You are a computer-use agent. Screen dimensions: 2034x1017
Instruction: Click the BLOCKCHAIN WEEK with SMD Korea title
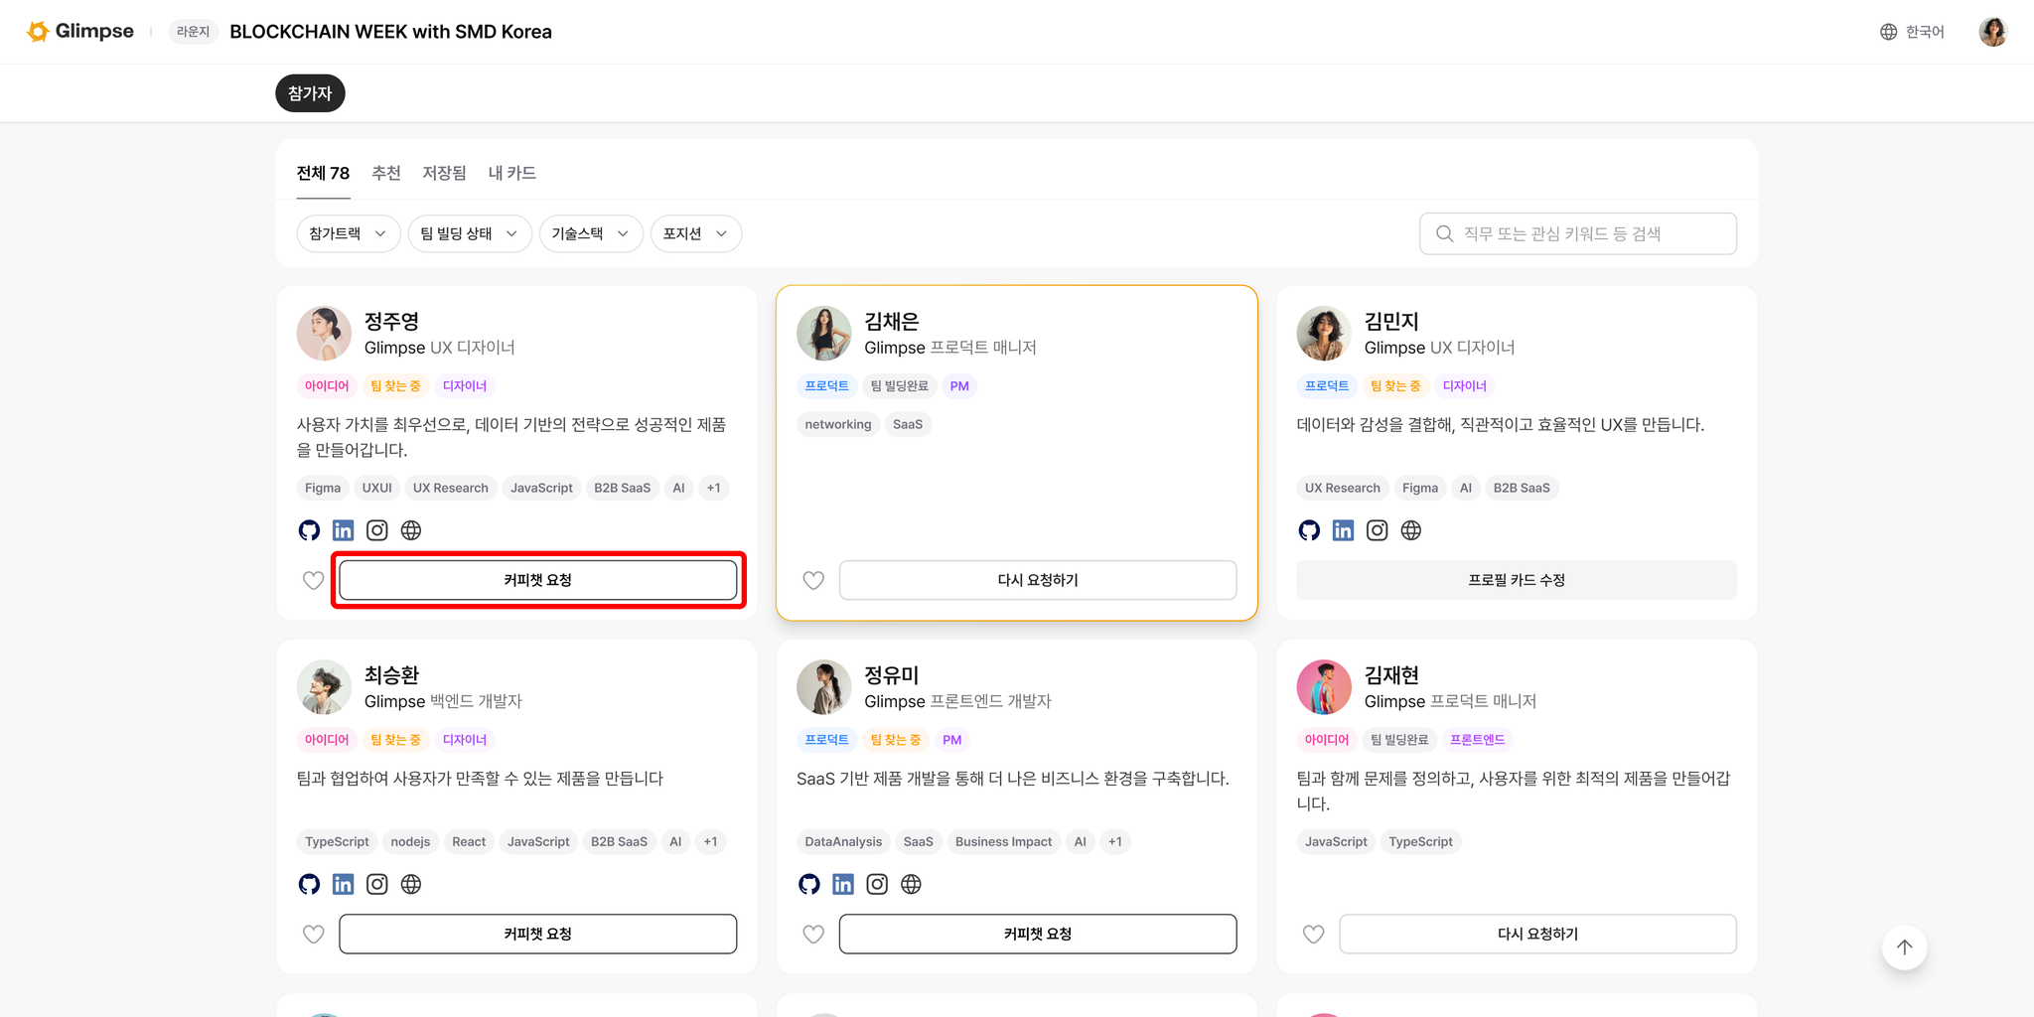[390, 32]
